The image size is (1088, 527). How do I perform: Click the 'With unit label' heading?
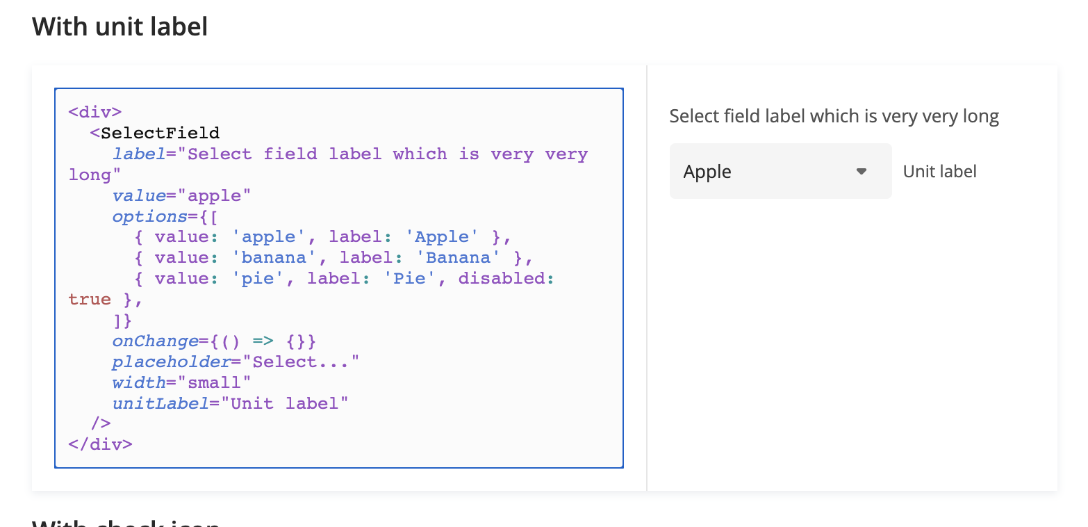[119, 26]
